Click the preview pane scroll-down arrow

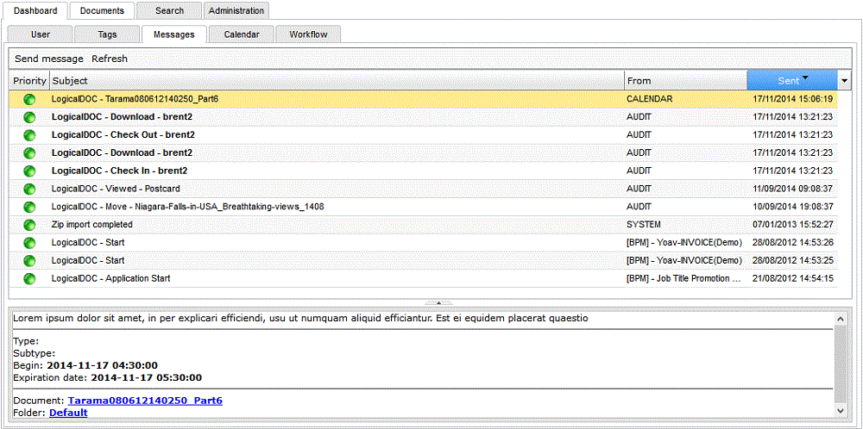point(840,410)
